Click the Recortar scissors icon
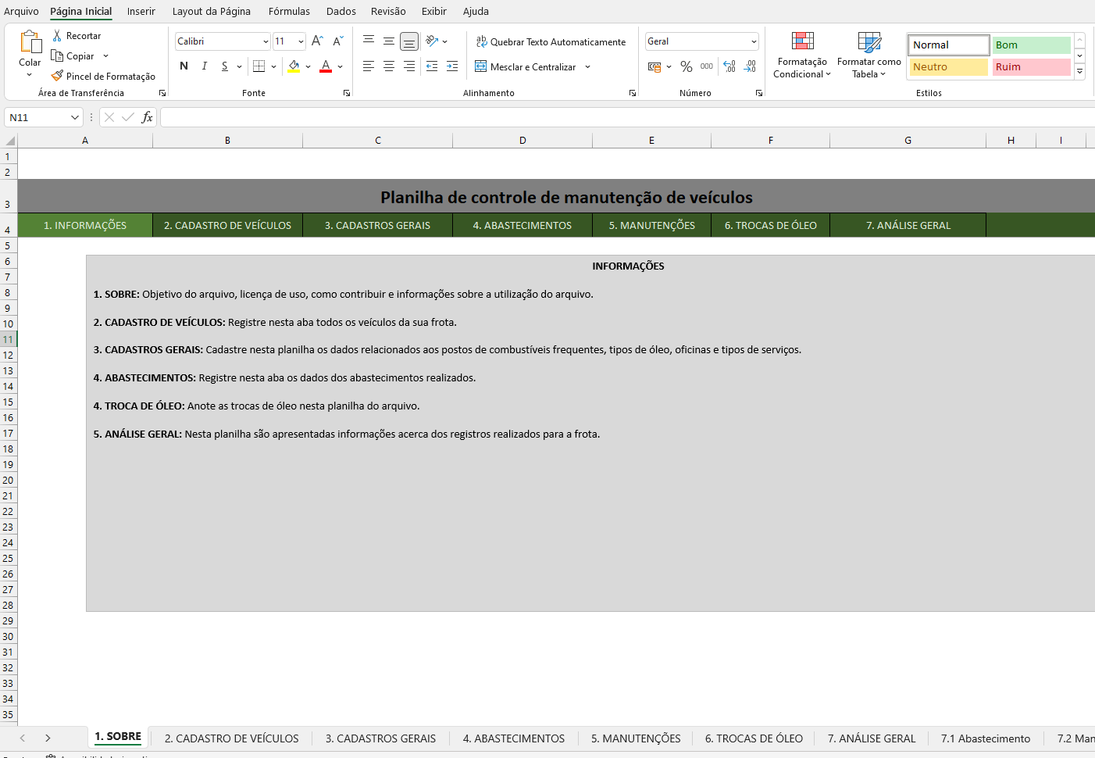1095x758 pixels. 57,36
